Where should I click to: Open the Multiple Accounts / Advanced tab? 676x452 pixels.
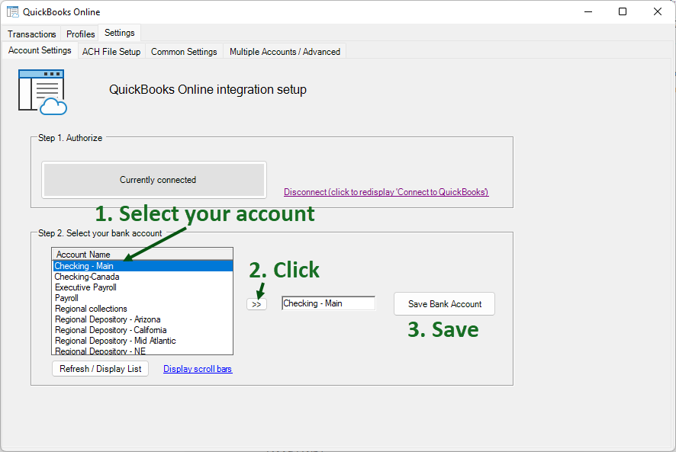[285, 52]
